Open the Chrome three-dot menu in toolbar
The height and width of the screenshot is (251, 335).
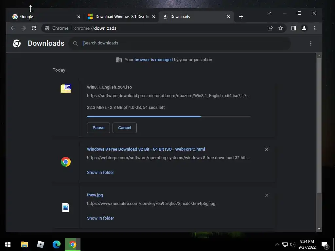pos(315,28)
